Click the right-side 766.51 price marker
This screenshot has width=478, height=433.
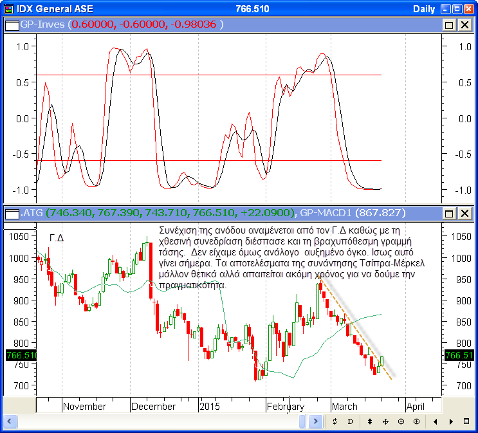coord(459,355)
